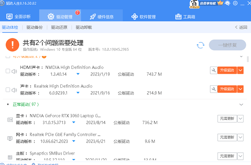Viewport: 251px width, 165px height.
Task: Click the NVIDIA GeForce RTX 3060 Laptop name
Action: click(x=65, y=116)
